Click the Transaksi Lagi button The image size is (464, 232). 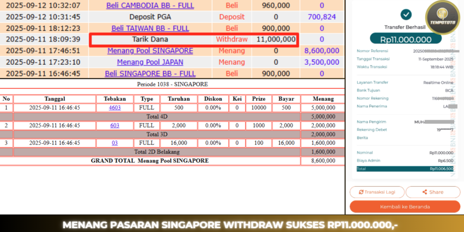click(x=377, y=192)
